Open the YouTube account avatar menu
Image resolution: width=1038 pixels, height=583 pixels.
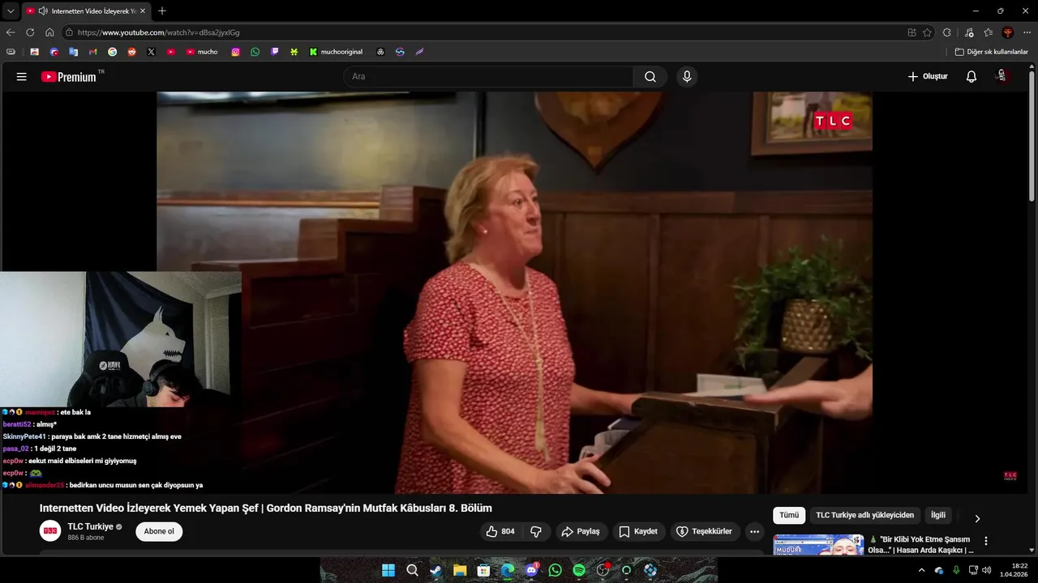(x=1002, y=76)
